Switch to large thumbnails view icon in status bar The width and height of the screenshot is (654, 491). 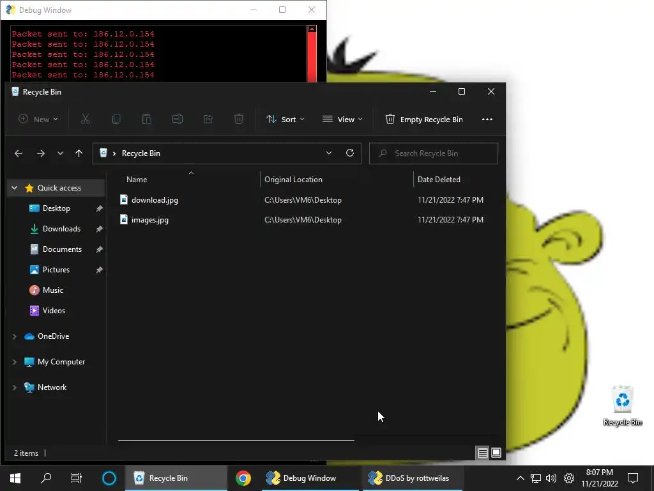[496, 453]
